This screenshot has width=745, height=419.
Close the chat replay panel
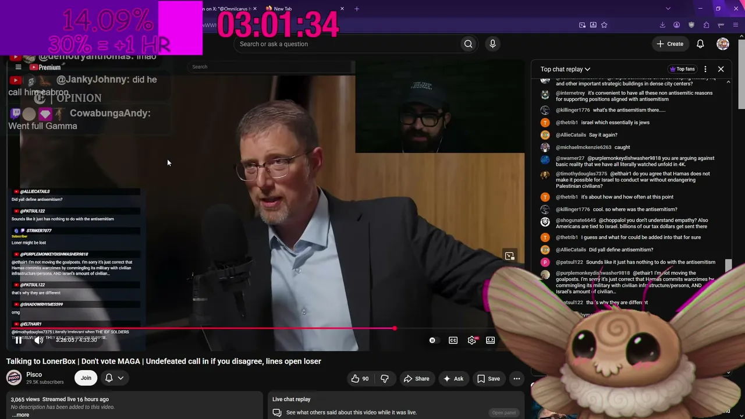pos(721,69)
